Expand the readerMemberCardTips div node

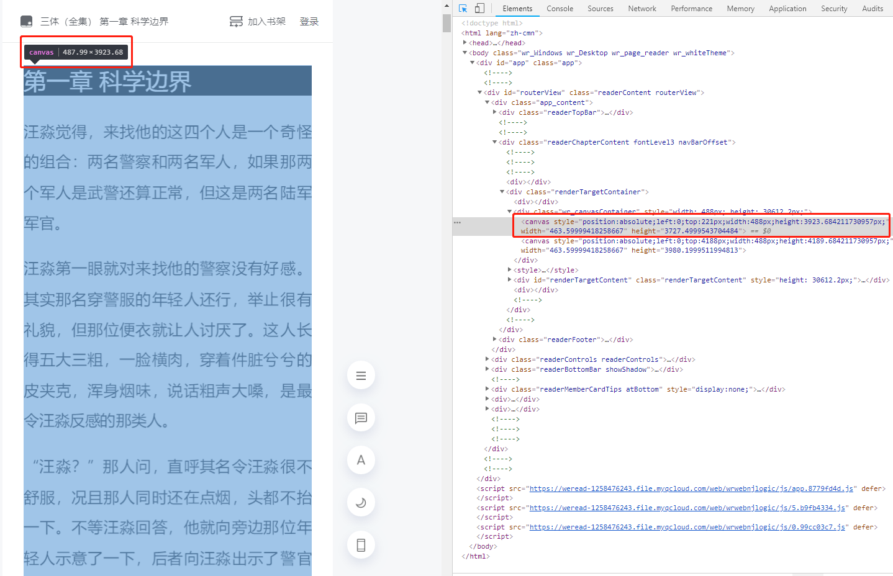[x=487, y=389]
